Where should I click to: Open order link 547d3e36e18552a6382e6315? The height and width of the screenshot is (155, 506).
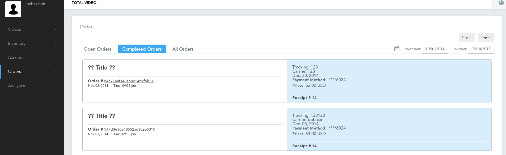[x=129, y=129]
